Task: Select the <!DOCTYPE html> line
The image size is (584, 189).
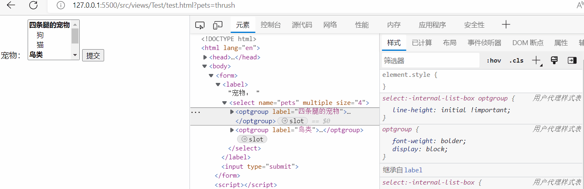Action: point(229,39)
